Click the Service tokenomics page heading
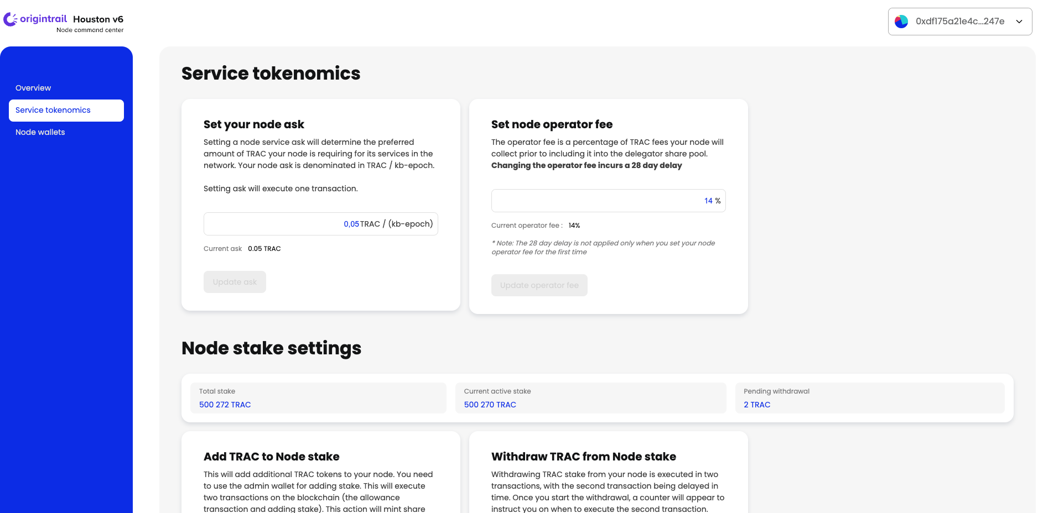Viewport: 1043px width, 513px height. coord(271,74)
